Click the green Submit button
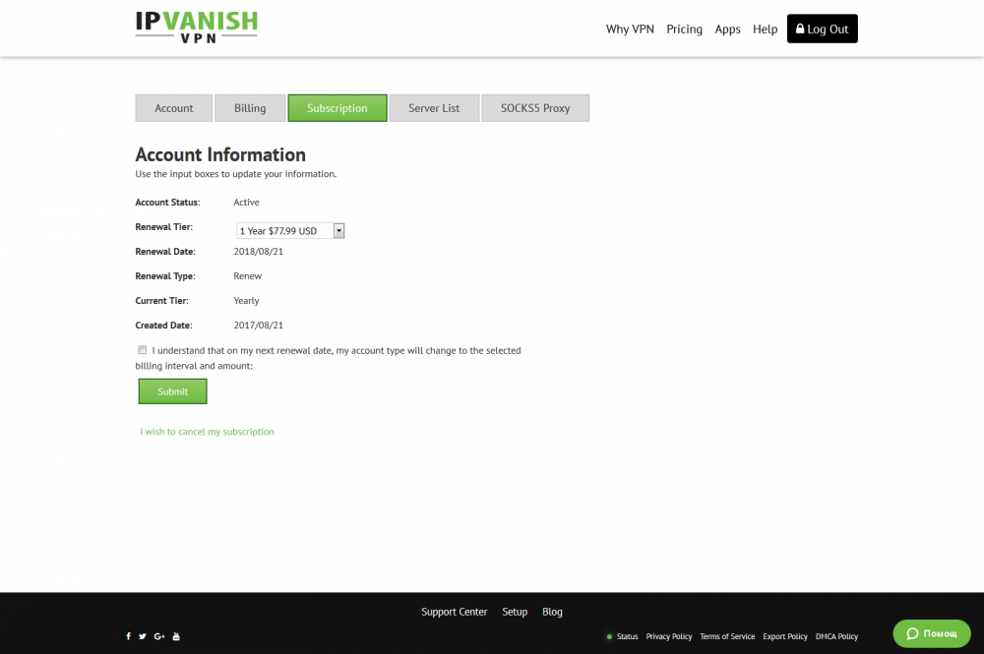Screen dimensions: 984x654 point(172,391)
